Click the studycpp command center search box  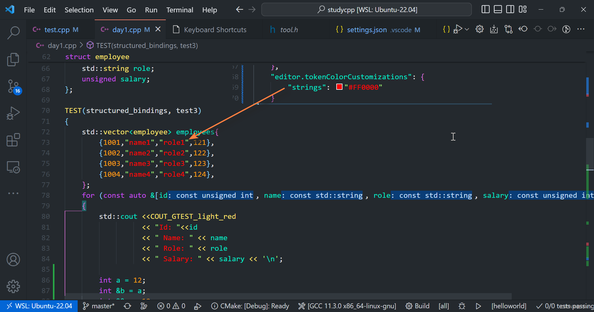[366, 10]
